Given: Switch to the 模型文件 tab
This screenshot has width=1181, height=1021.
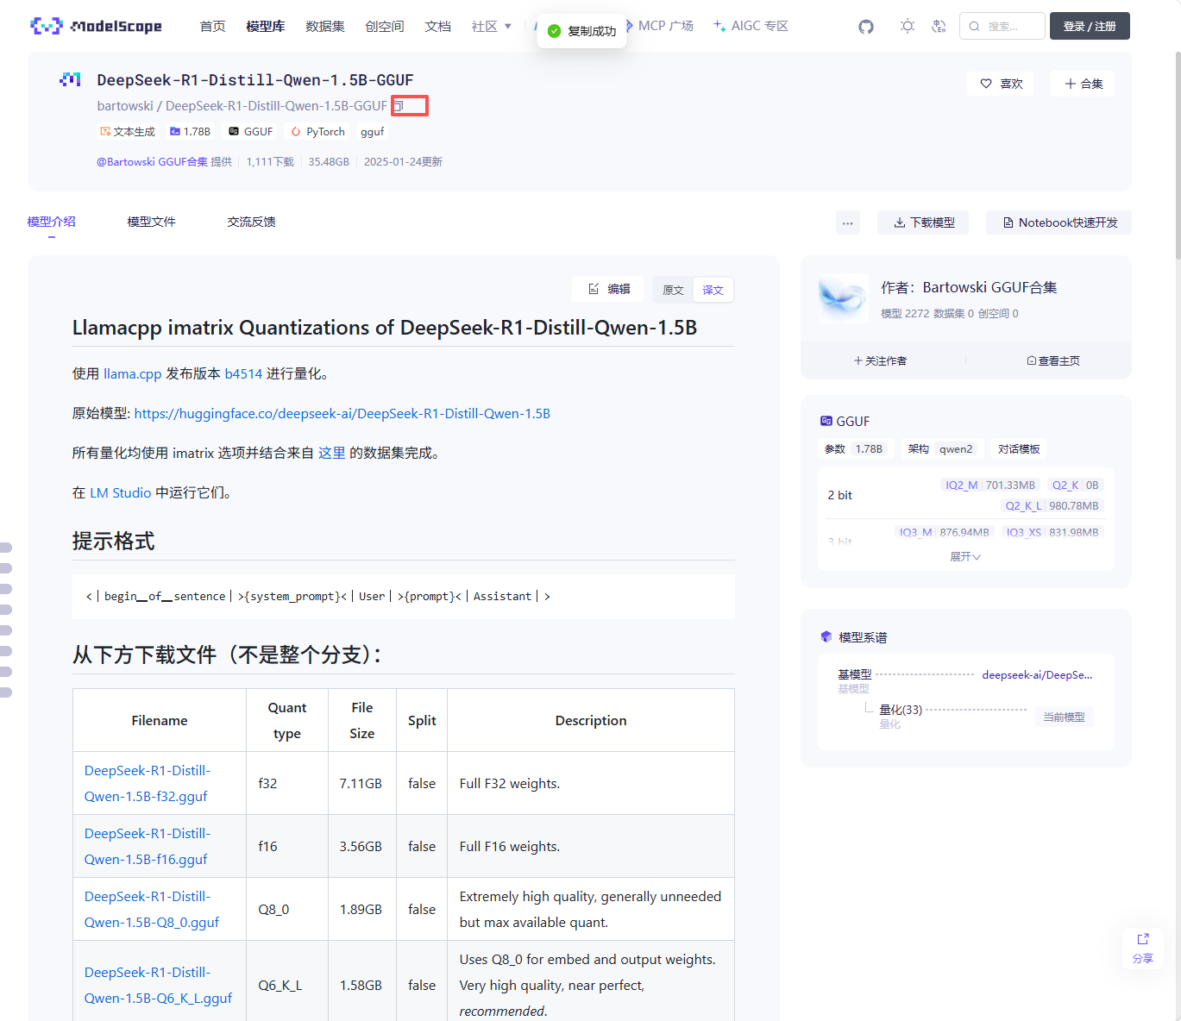Looking at the screenshot, I should pos(152,222).
